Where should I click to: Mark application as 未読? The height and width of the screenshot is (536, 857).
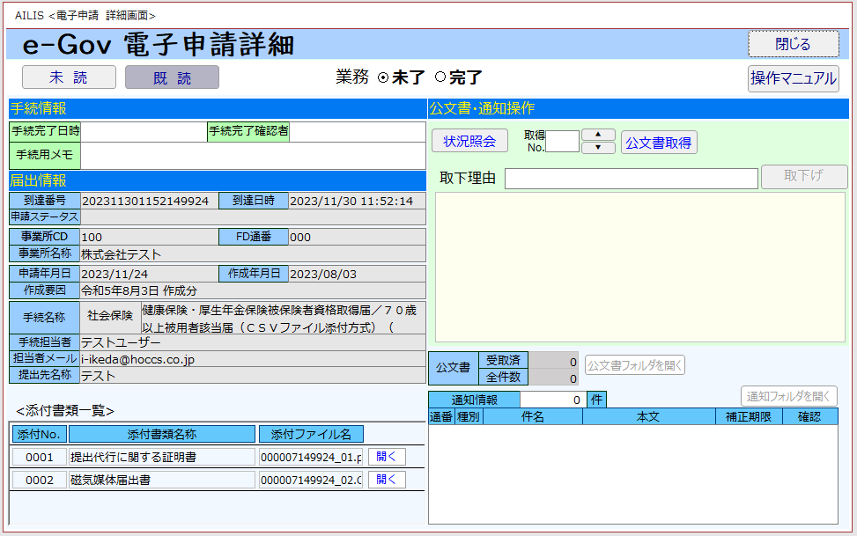(x=69, y=77)
